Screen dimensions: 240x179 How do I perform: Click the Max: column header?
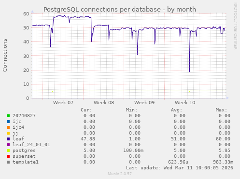221,110
